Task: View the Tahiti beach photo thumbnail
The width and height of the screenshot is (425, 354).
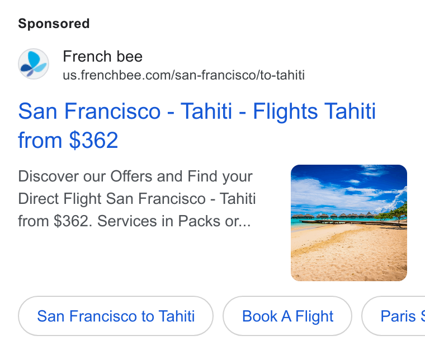Action: 349,222
